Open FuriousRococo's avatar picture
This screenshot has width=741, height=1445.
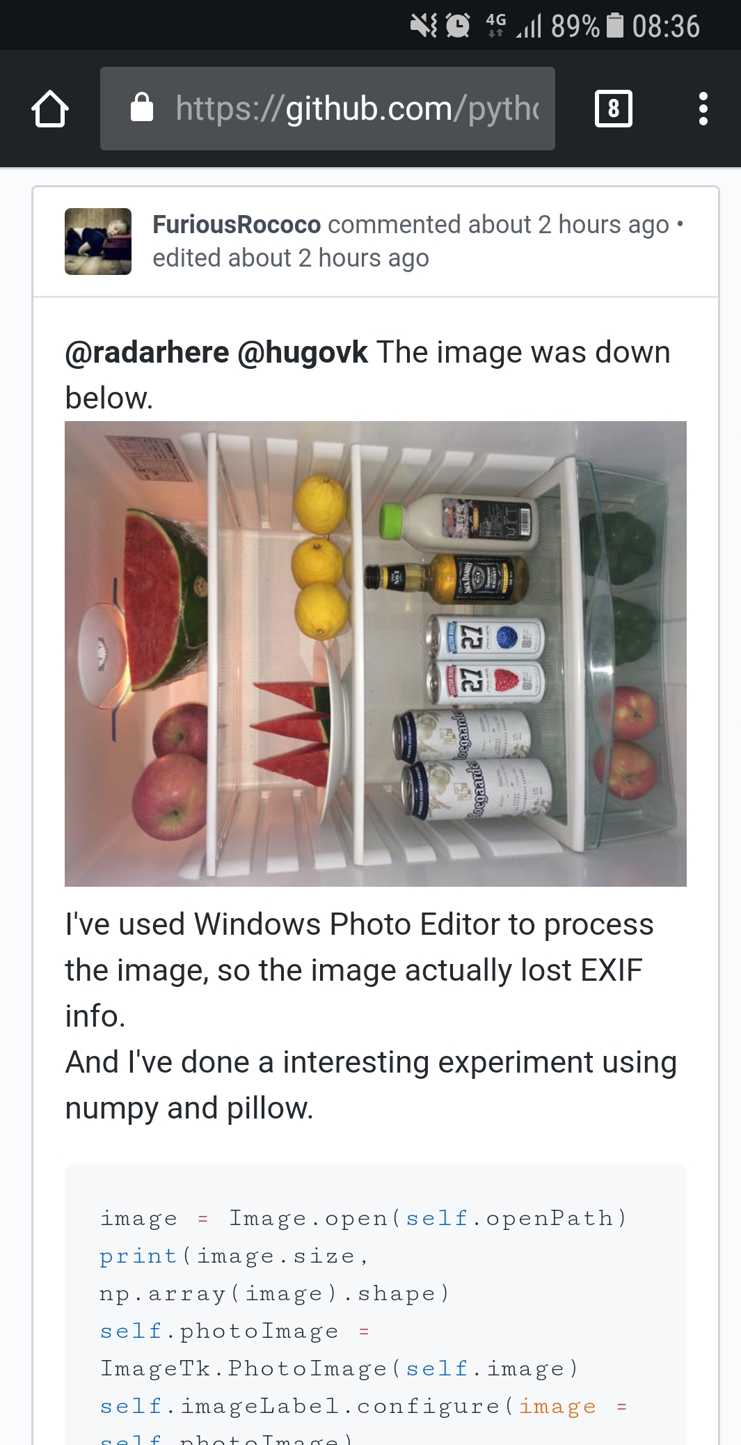98,242
